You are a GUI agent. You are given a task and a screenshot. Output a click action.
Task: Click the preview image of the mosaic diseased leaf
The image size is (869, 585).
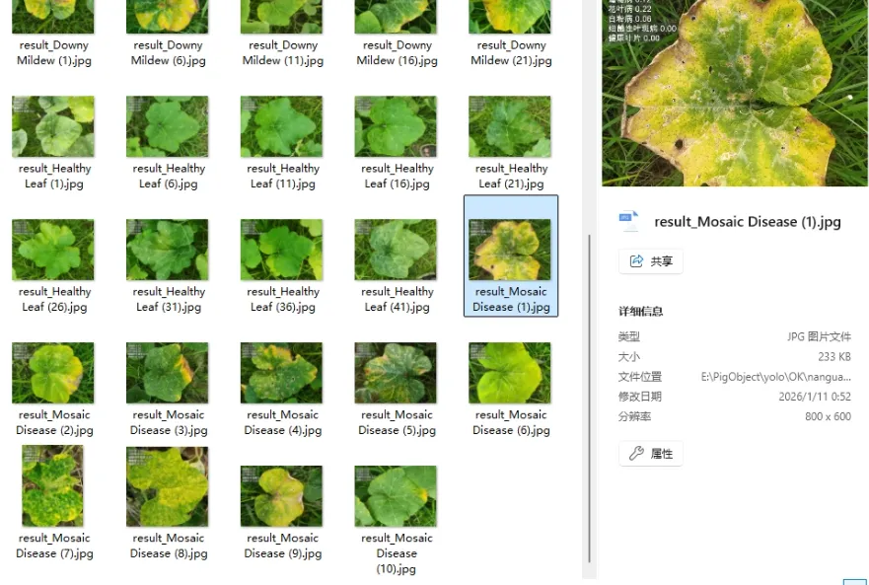point(735,94)
